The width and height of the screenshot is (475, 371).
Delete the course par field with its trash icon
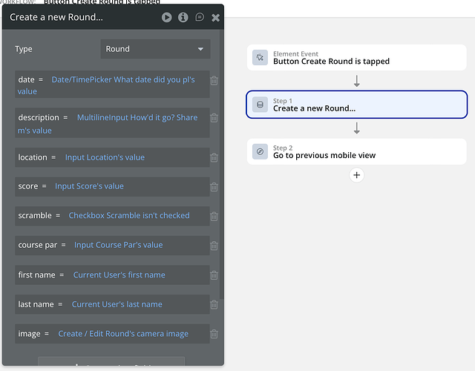[214, 246]
